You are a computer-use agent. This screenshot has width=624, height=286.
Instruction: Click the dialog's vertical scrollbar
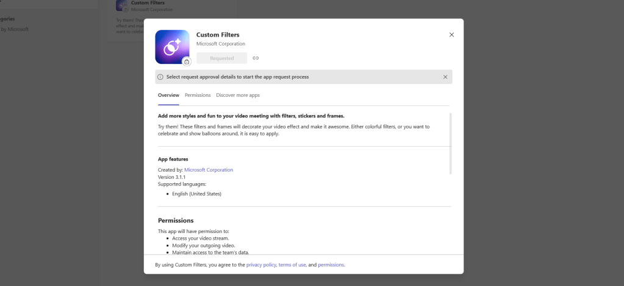[x=451, y=143]
